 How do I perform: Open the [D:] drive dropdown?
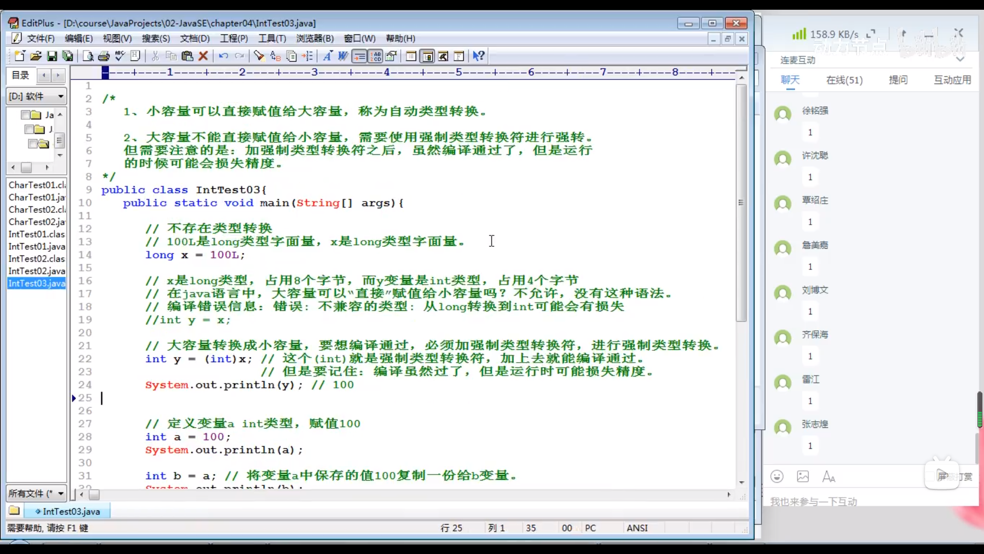(x=60, y=96)
